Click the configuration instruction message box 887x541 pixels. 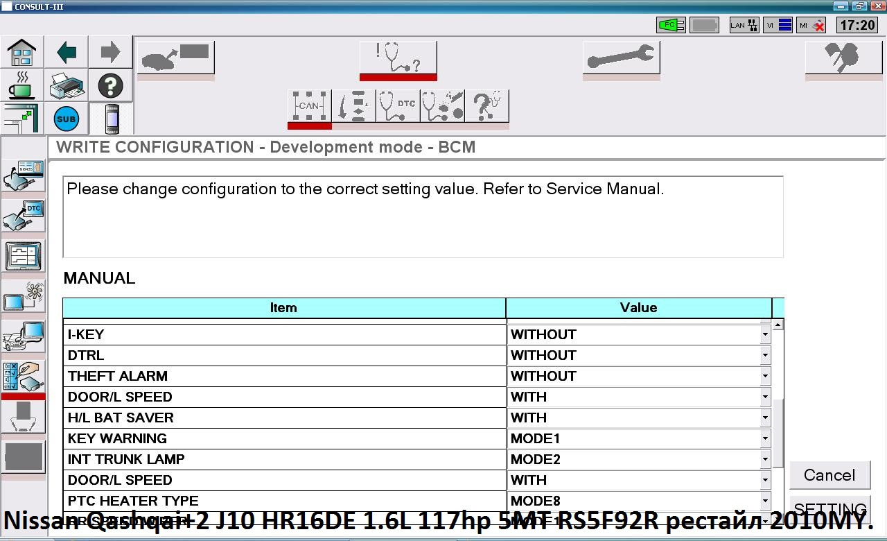423,217
